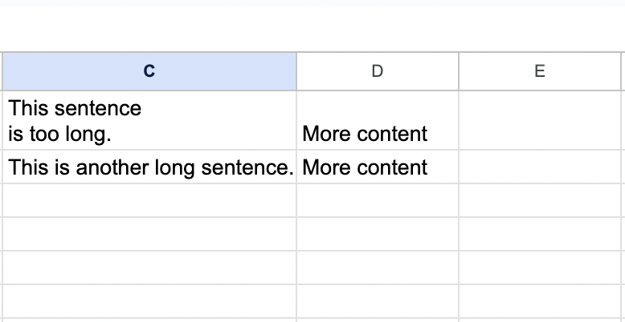Select the column E header
The width and height of the screenshot is (625, 322).
pyautogui.click(x=540, y=71)
